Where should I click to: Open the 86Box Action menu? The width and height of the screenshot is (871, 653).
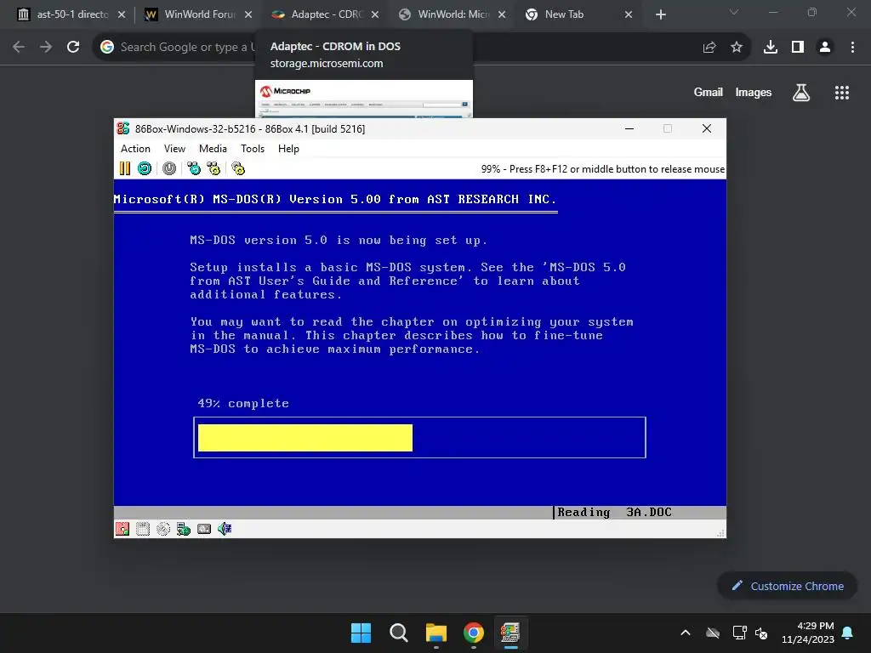pos(135,149)
